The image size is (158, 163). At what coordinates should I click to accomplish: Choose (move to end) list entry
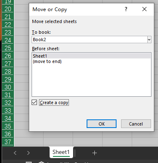[47, 61]
